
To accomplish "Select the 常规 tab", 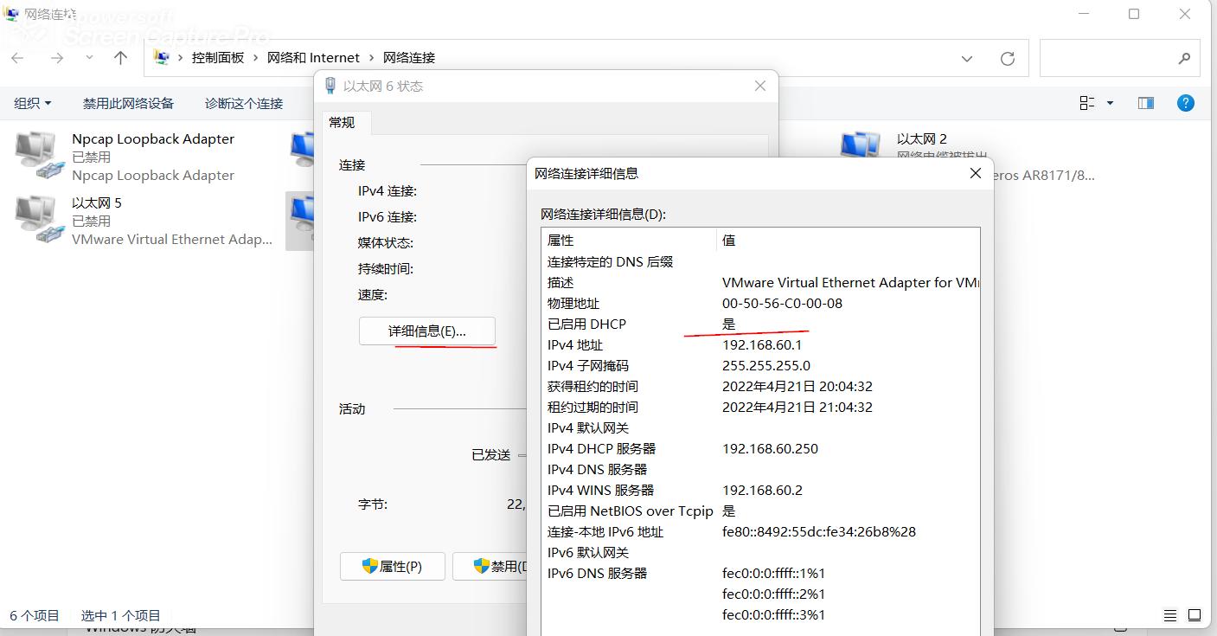I will 344,123.
